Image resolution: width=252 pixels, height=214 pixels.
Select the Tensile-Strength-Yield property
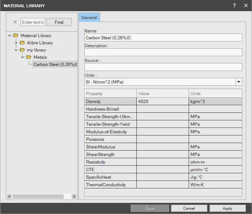(x=111, y=124)
